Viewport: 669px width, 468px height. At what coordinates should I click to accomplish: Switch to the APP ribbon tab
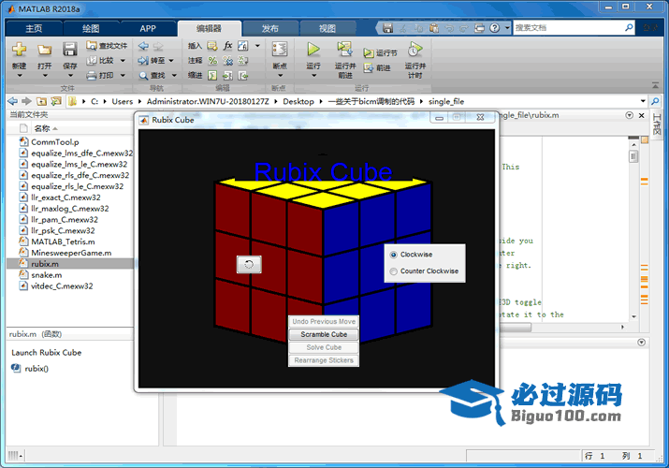[x=148, y=29]
